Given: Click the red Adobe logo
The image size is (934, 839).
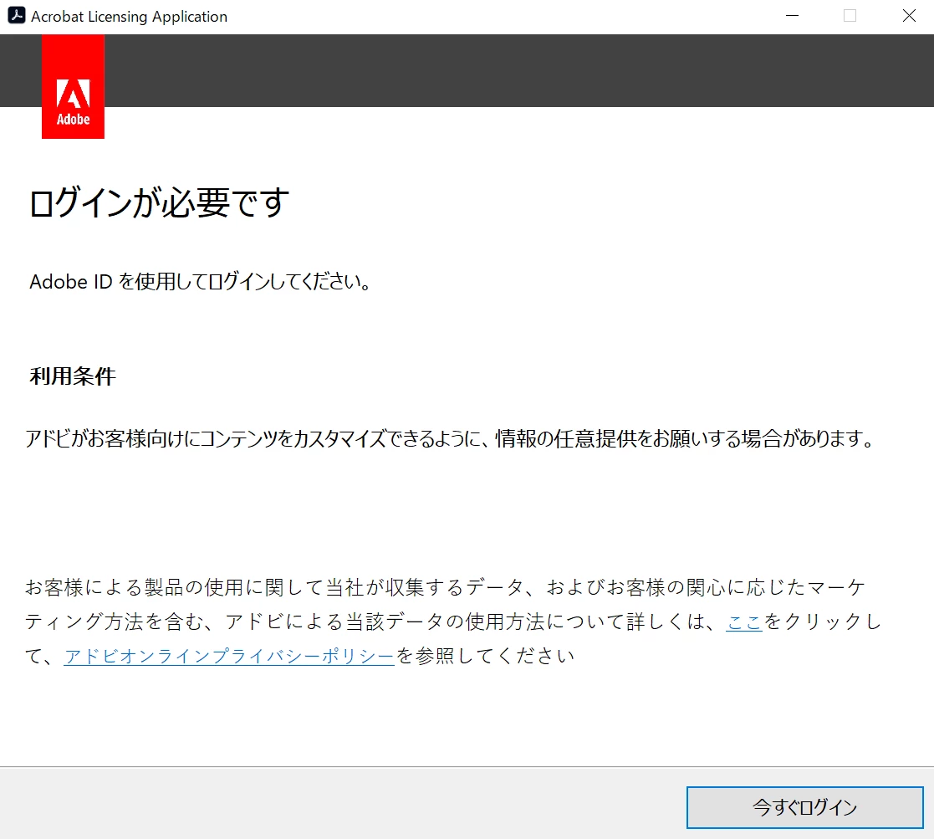Looking at the screenshot, I should point(74,86).
